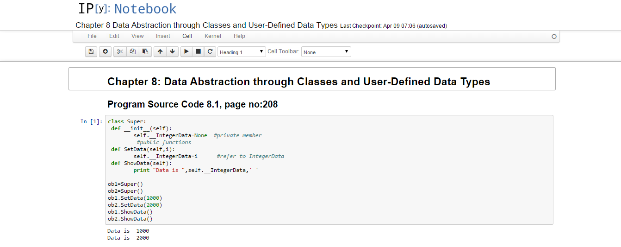Click the Save notebook icon

point(91,51)
